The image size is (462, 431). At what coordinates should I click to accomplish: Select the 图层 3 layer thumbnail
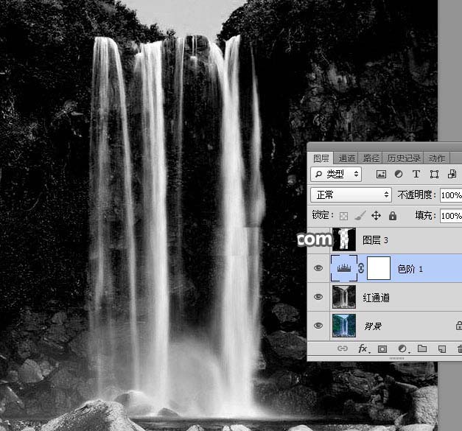click(344, 239)
